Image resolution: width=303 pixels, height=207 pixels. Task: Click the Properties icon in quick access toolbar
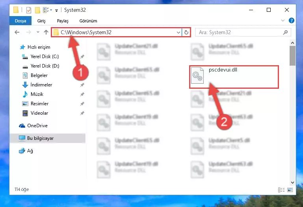(29, 10)
